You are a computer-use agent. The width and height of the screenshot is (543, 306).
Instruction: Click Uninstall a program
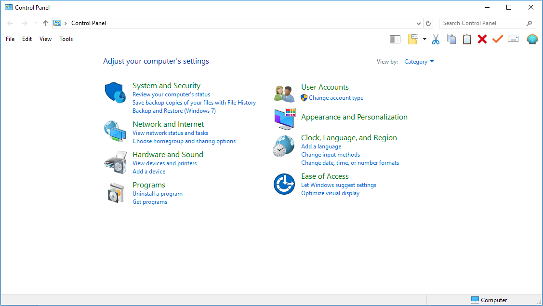coord(157,194)
